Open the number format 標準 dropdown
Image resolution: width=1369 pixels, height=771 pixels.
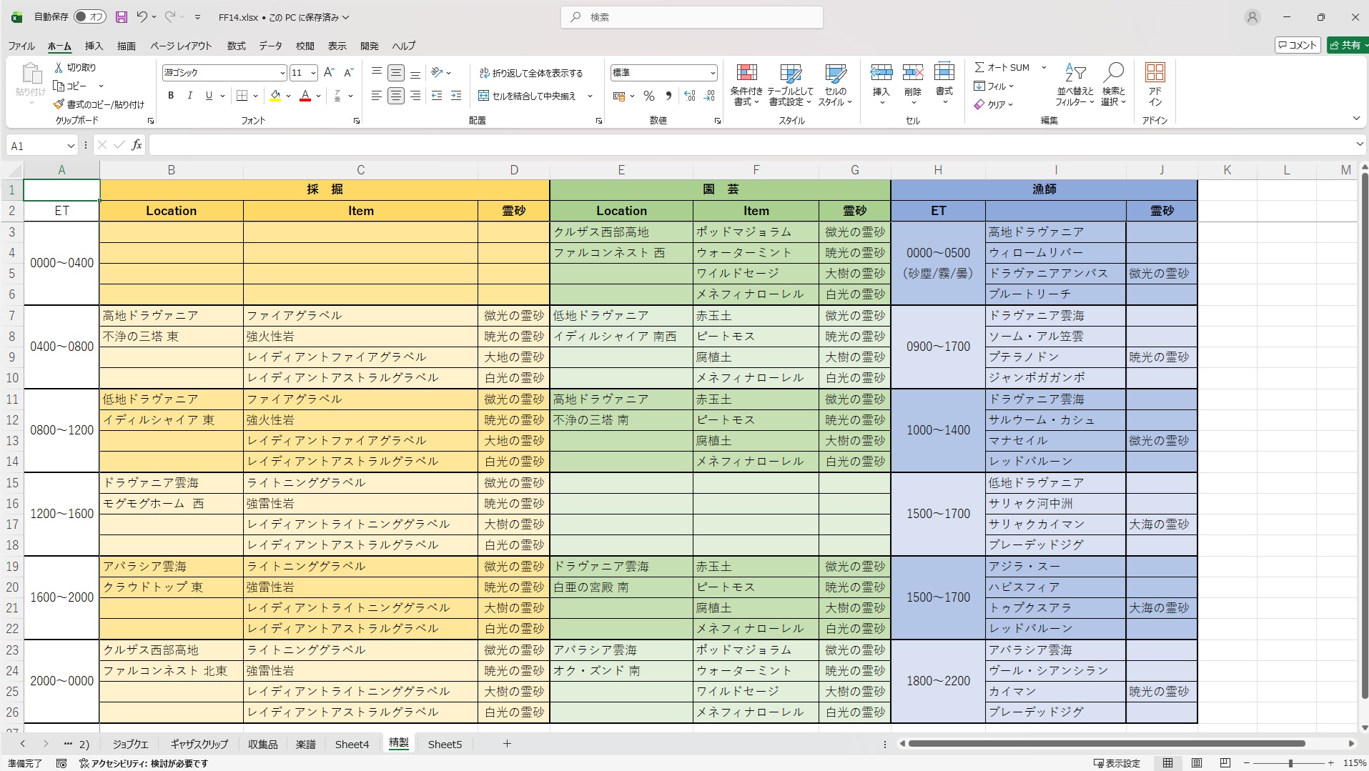coord(712,73)
